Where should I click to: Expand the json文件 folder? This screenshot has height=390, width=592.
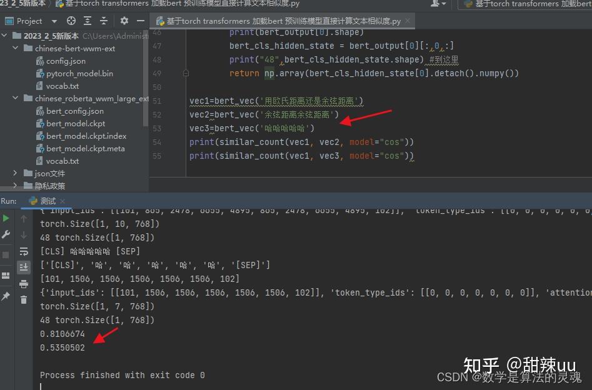(14, 173)
